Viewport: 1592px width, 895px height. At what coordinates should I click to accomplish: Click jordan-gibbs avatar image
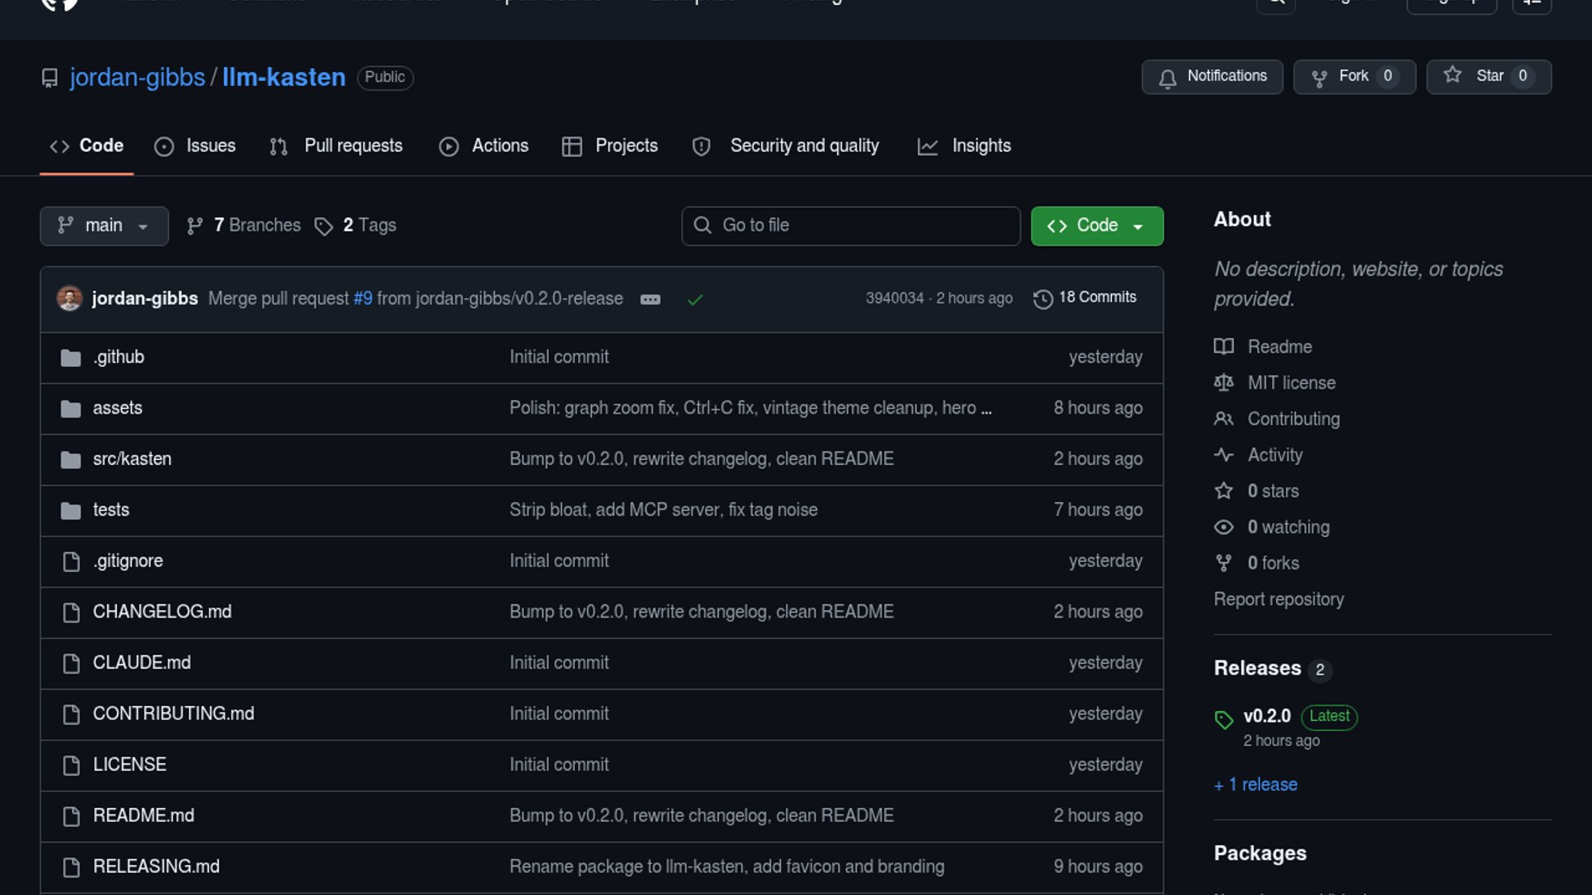click(x=70, y=298)
